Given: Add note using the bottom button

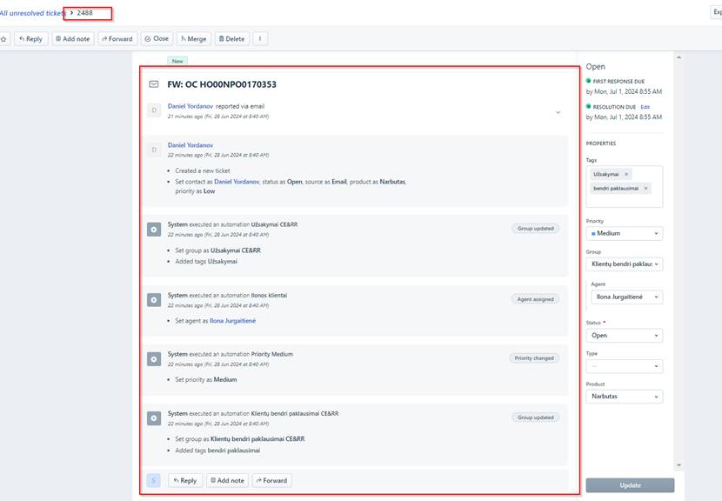Looking at the screenshot, I should [x=227, y=480].
